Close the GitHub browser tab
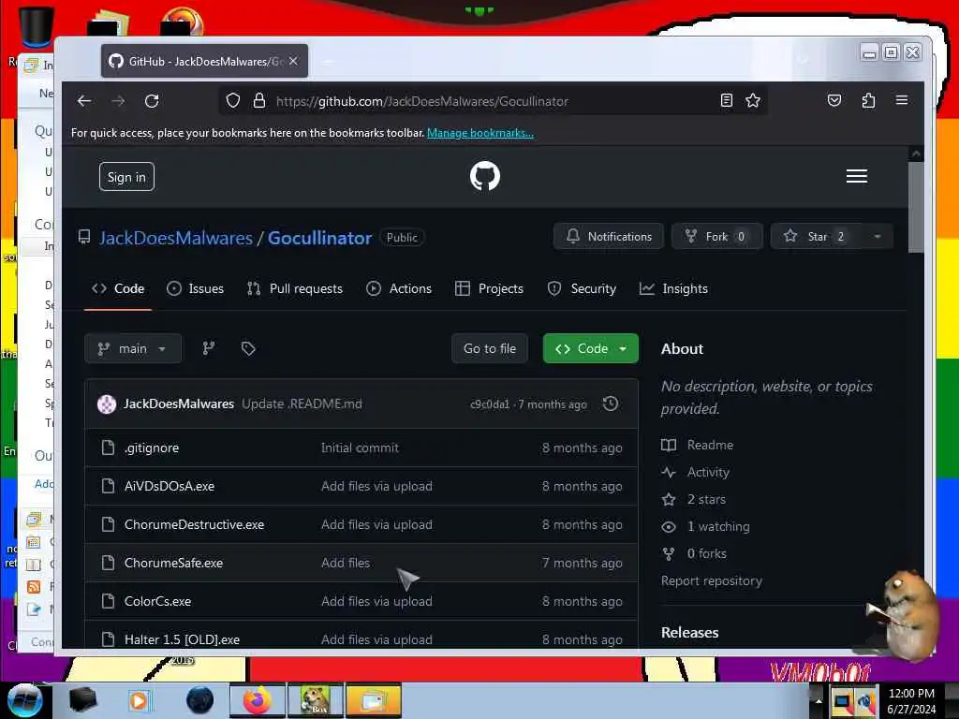959x719 pixels. (293, 61)
